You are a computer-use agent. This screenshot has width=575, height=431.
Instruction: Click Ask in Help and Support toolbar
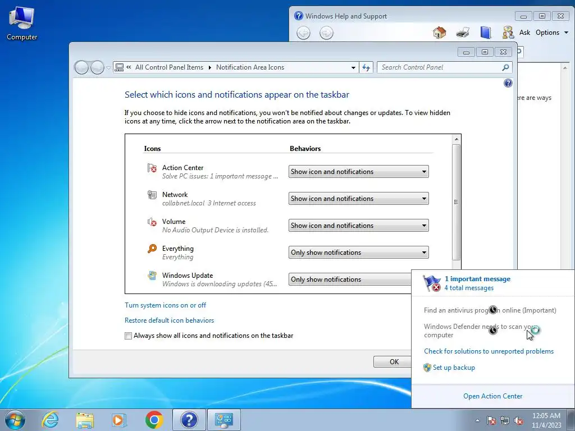(x=524, y=33)
